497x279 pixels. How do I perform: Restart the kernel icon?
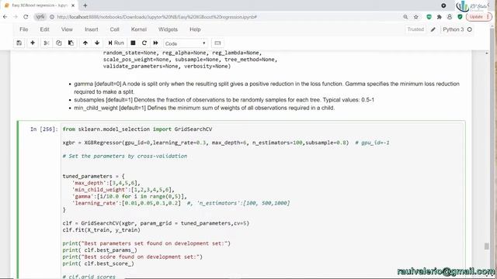(144, 43)
